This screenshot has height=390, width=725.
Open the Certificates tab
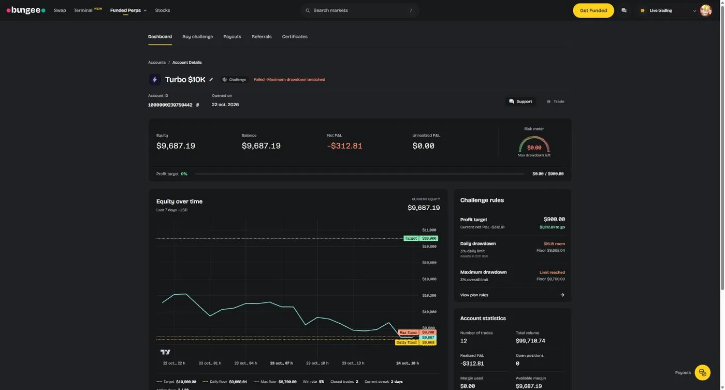tap(295, 37)
